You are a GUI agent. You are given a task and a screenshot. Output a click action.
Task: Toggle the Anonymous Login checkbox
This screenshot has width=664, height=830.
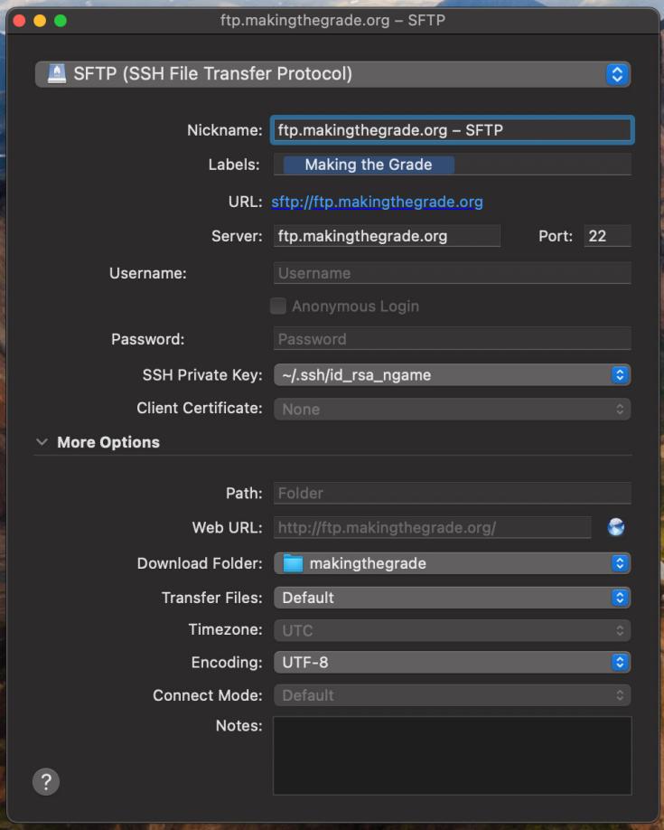click(278, 306)
